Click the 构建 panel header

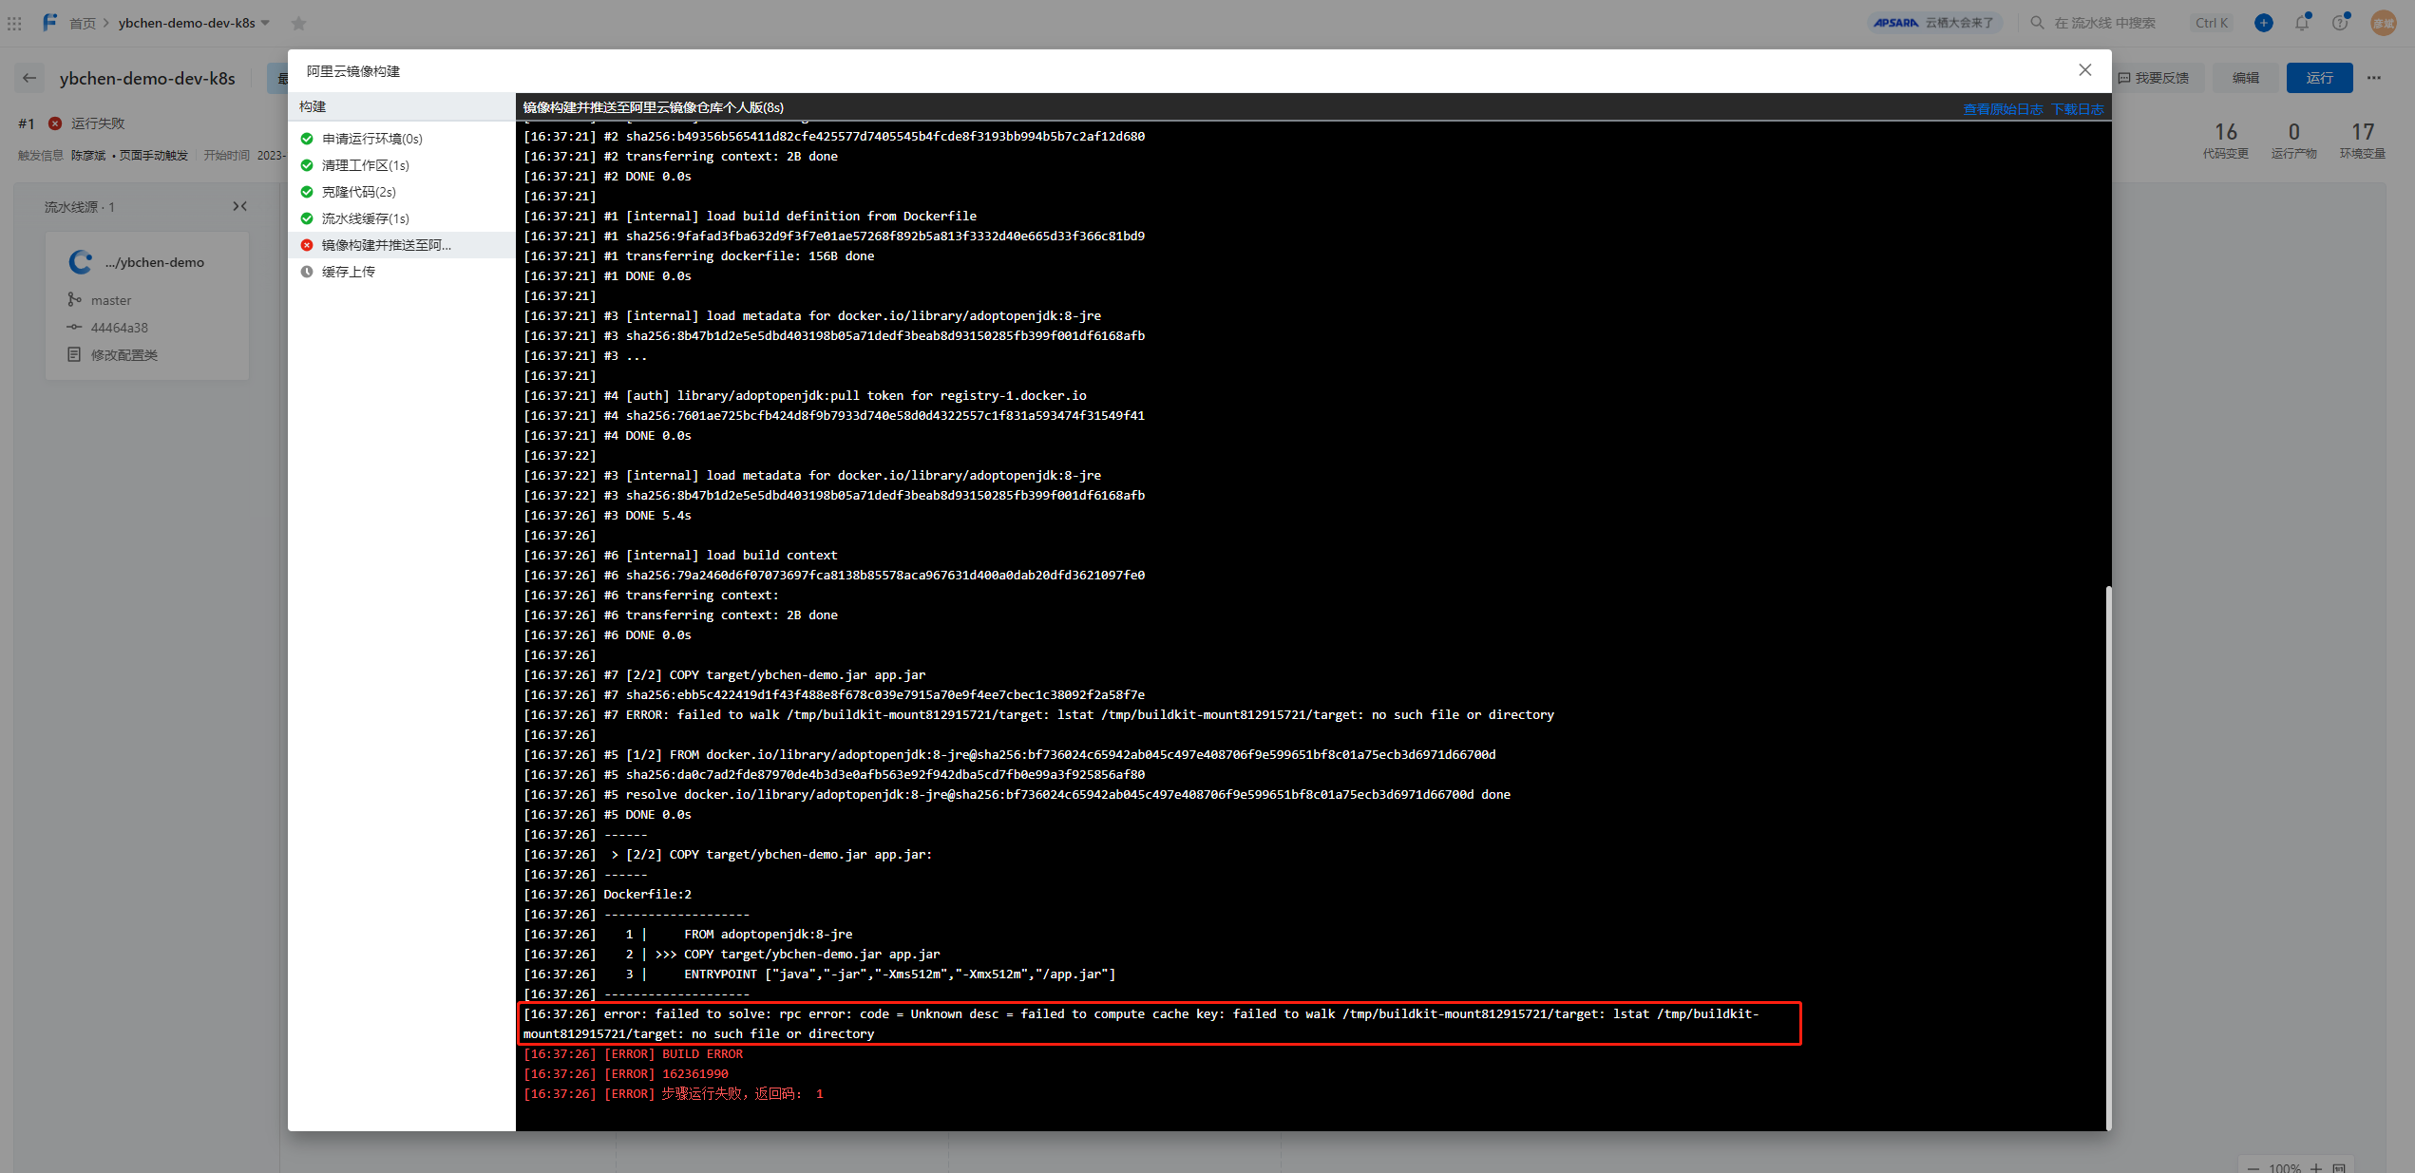401,106
